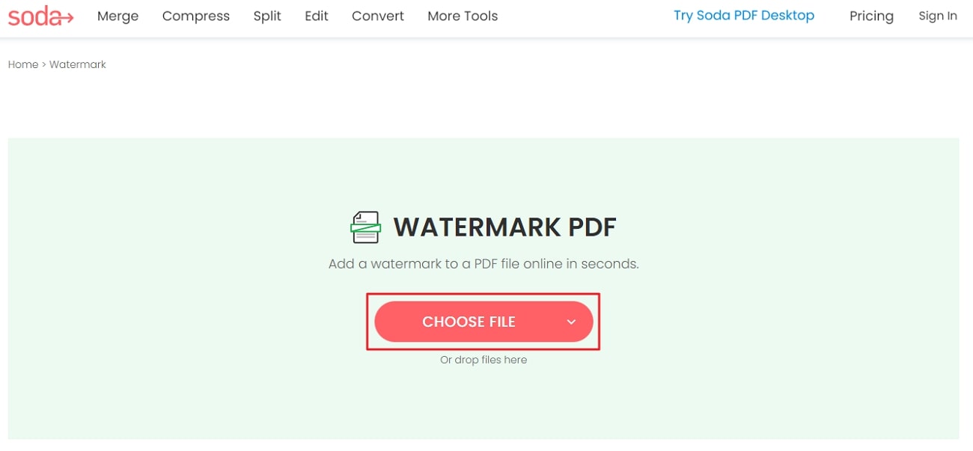The image size is (973, 451).
Task: Click Sign In
Action: click(x=938, y=16)
